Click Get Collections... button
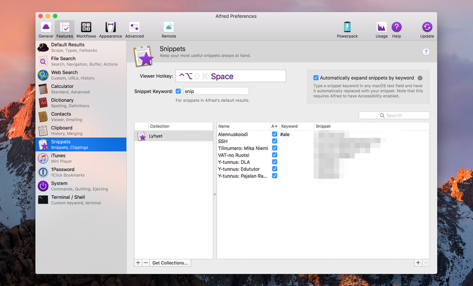The height and width of the screenshot is (286, 473). coord(170,263)
